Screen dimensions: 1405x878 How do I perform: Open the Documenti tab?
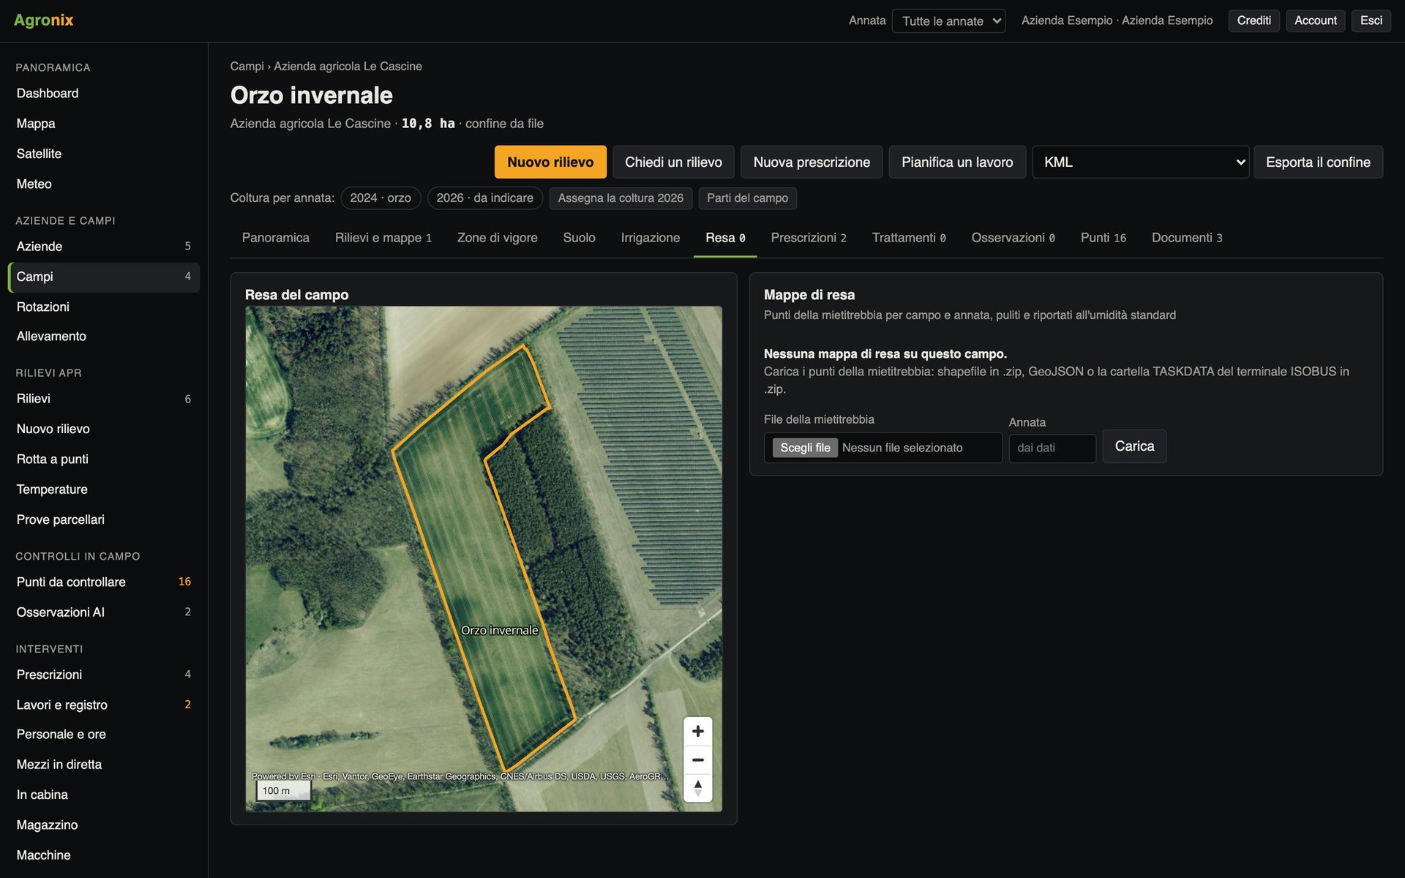coord(1186,238)
